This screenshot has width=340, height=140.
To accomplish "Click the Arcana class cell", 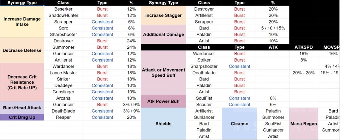I will [63, 98].
